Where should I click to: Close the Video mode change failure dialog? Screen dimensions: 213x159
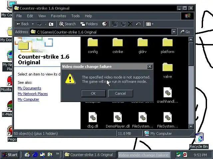tap(150, 67)
